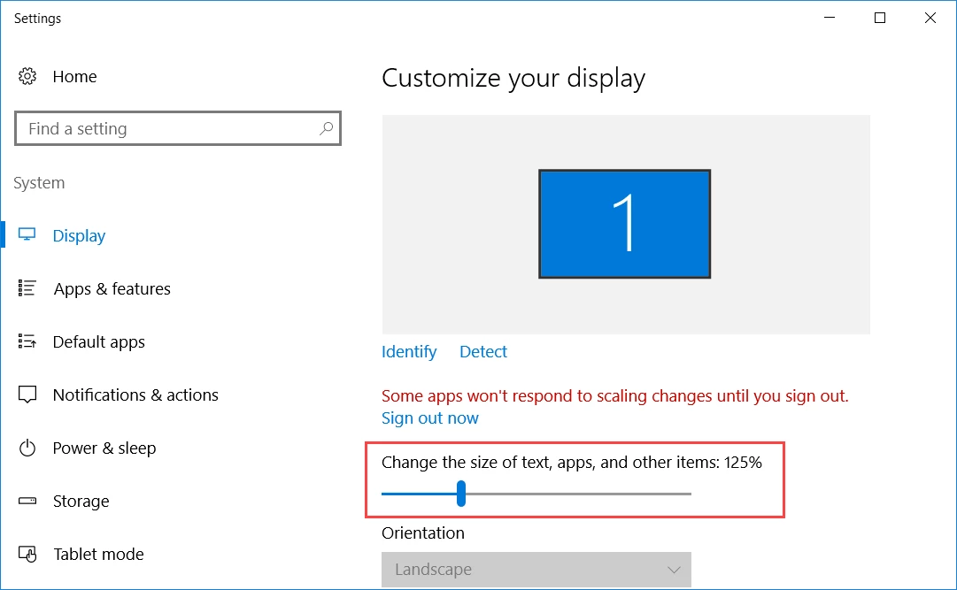Select the Display category
This screenshot has height=590, width=957.
click(x=79, y=235)
